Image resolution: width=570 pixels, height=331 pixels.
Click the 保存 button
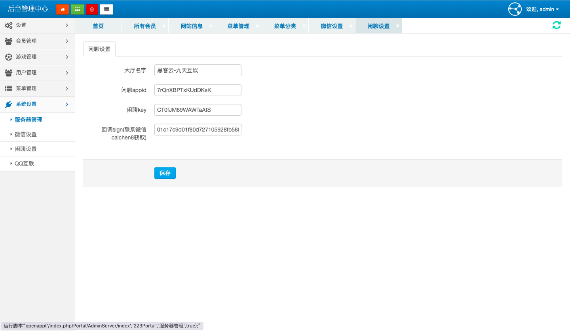(x=165, y=173)
